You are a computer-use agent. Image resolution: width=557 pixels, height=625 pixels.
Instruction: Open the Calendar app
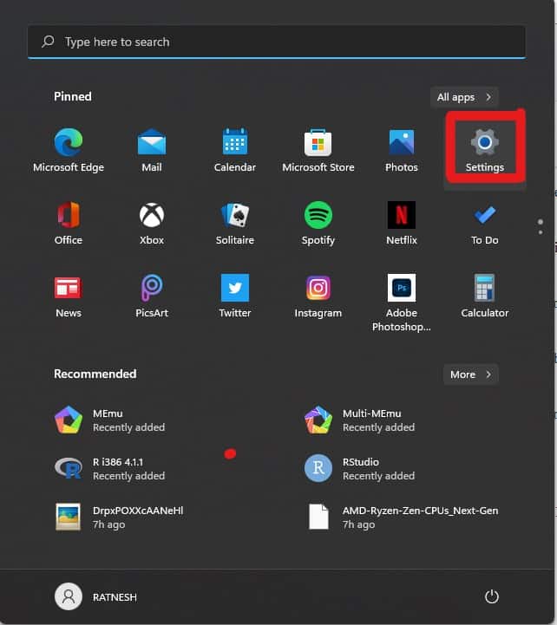235,150
